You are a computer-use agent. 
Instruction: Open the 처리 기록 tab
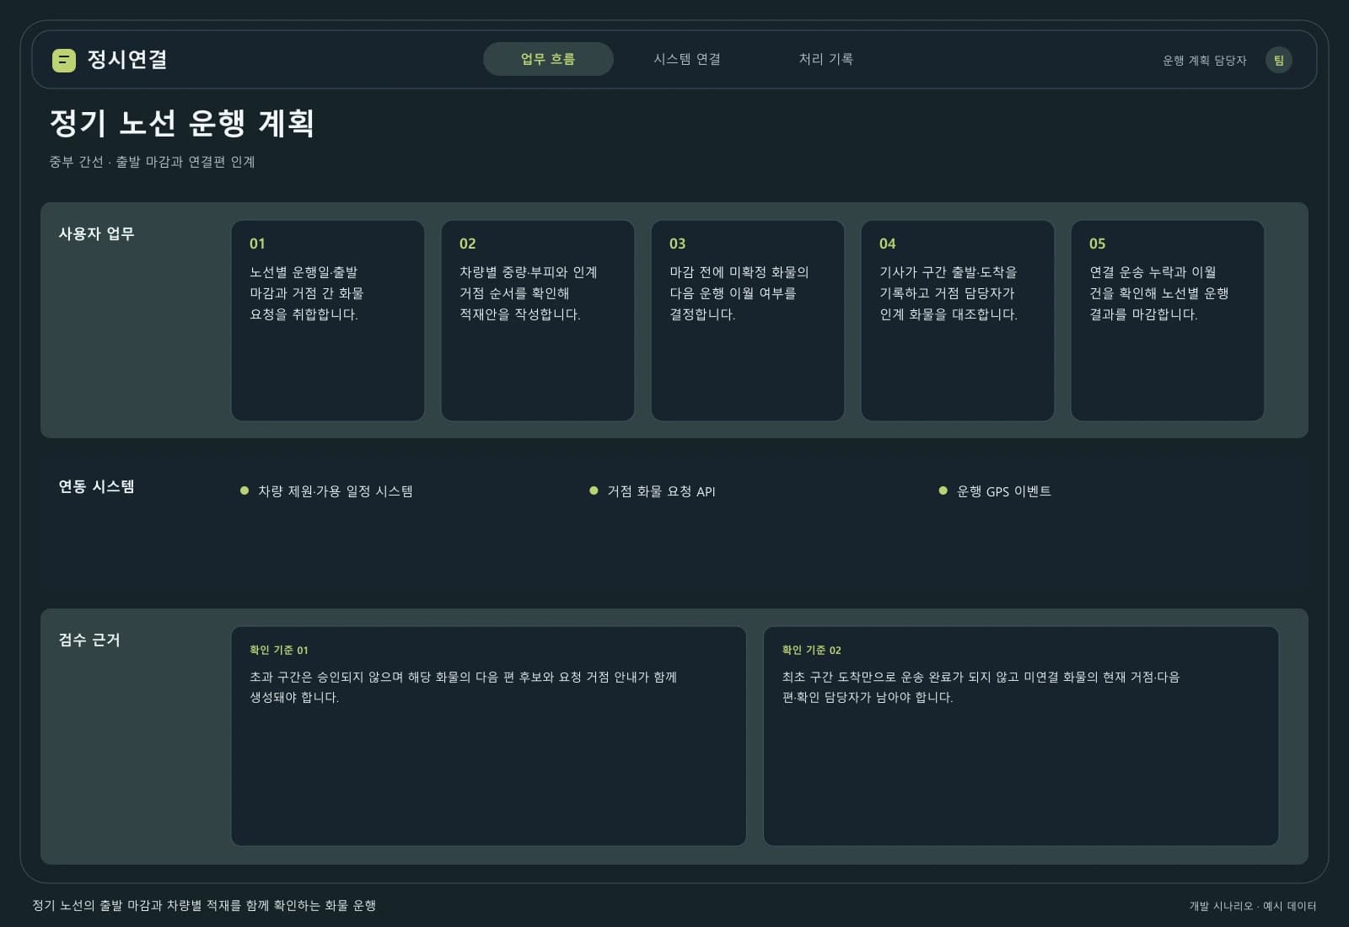[x=826, y=59]
